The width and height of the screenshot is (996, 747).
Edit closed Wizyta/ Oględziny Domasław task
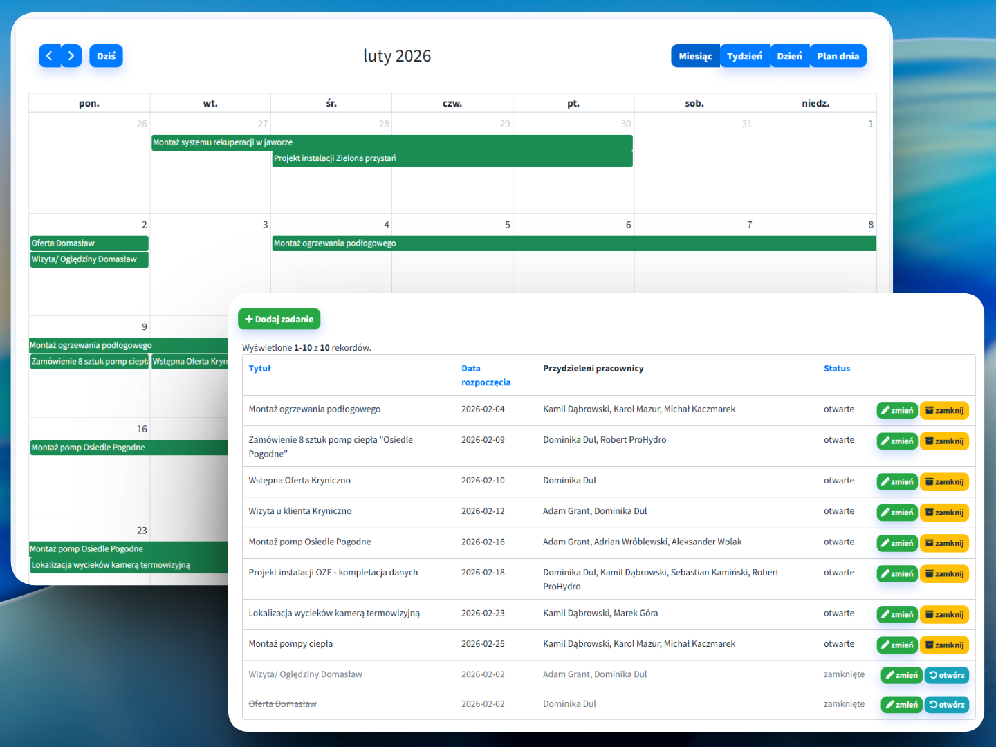coord(901,675)
